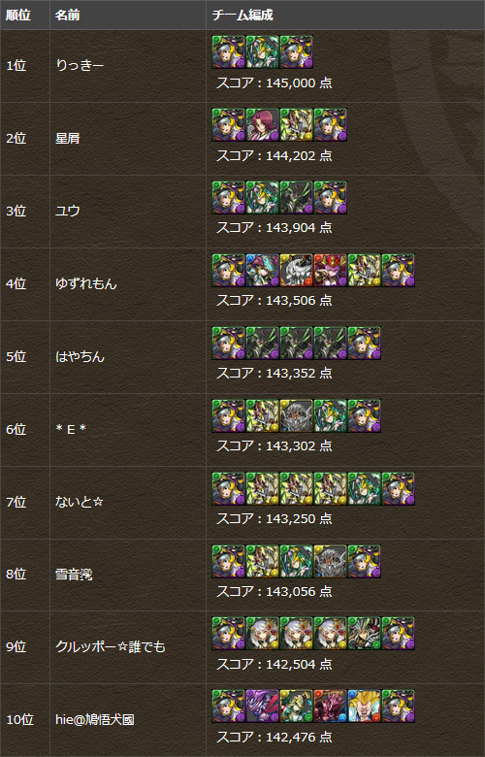The image size is (485, 757).
Task: Click the blue-hat monster icon in 4位 team
Action: click(x=263, y=271)
